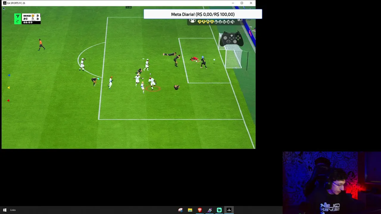Click the gold location-pin diamond objective icon
Viewport: 381px width, 214px height.
[x=204, y=22]
